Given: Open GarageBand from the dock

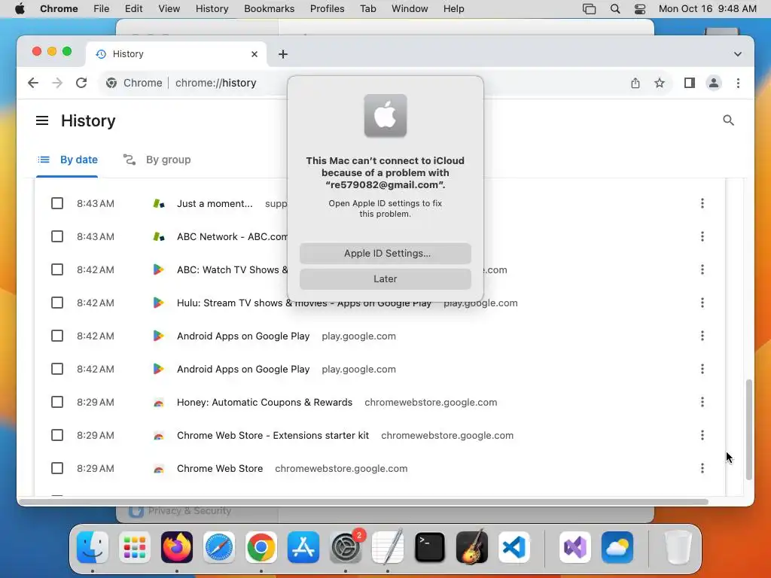Looking at the screenshot, I should pos(472,547).
